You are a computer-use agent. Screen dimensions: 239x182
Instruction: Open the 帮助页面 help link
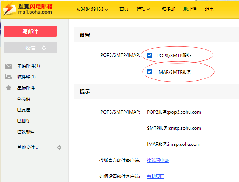(155, 176)
